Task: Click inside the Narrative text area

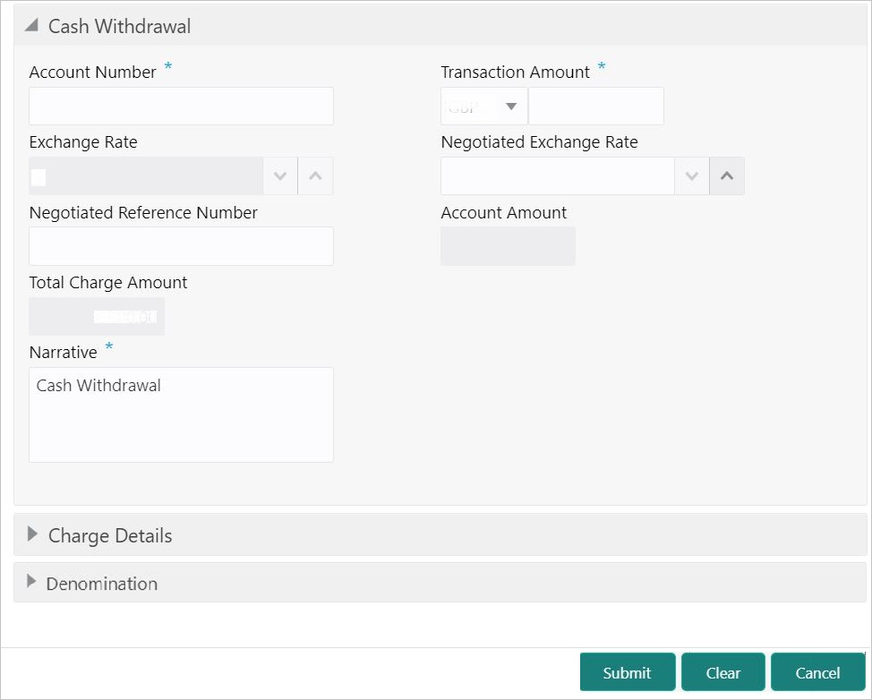Action: pos(182,414)
